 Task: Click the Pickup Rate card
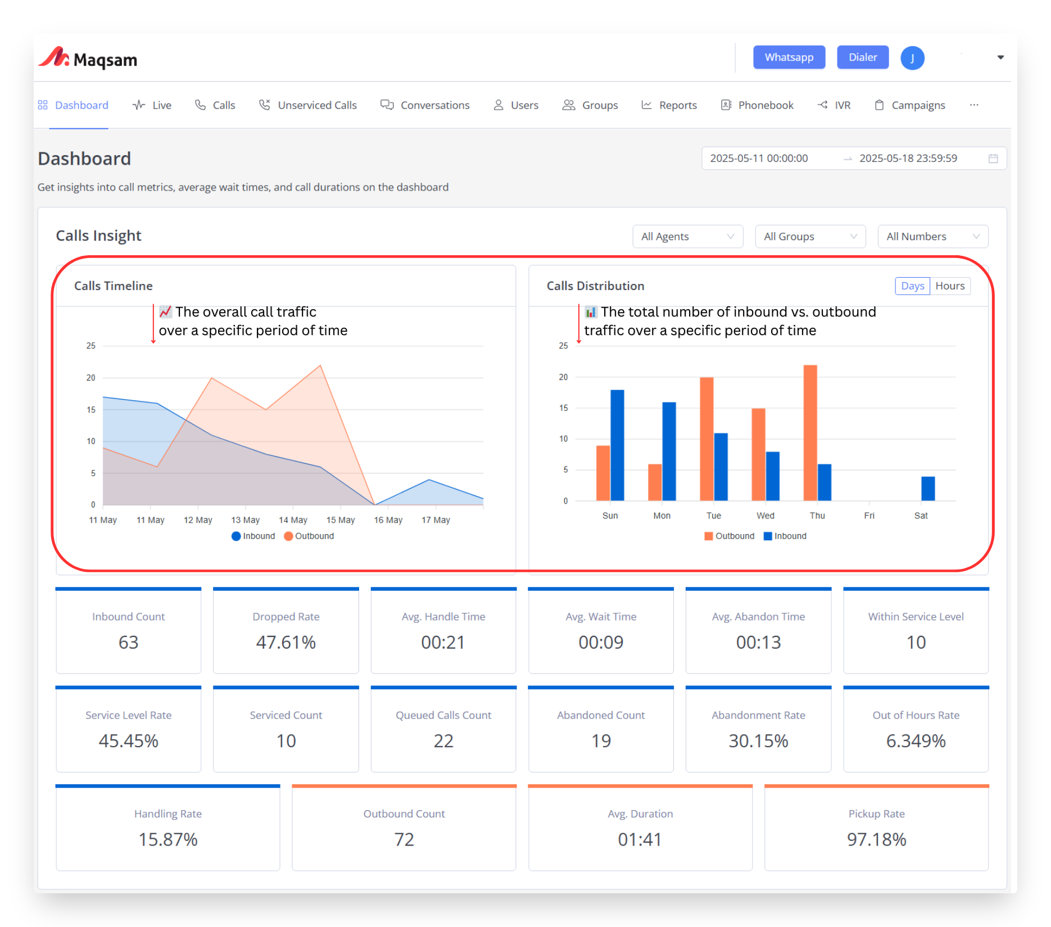[877, 827]
